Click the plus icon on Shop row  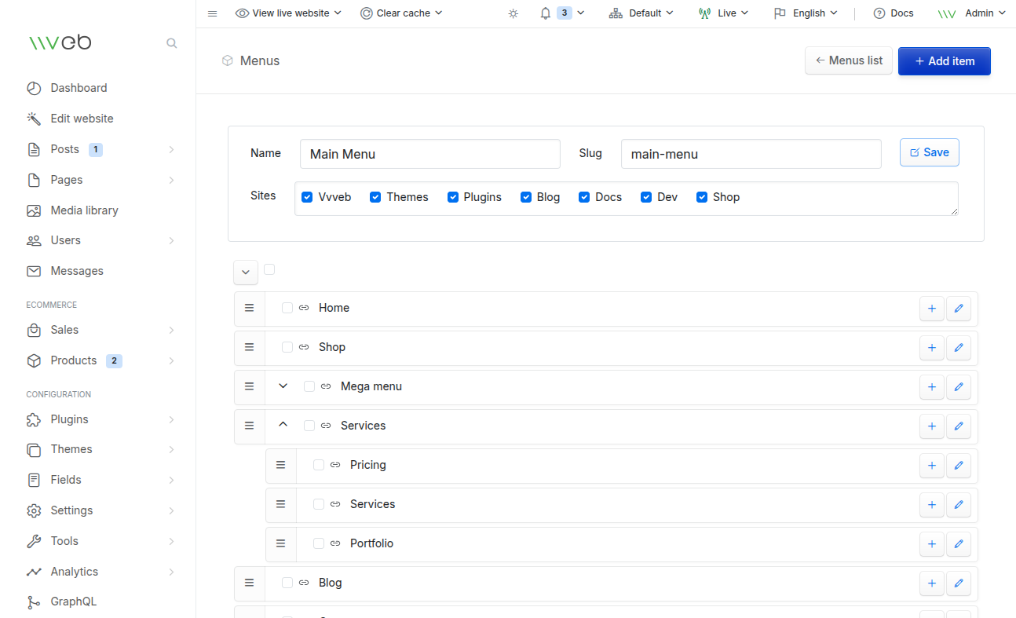(931, 348)
